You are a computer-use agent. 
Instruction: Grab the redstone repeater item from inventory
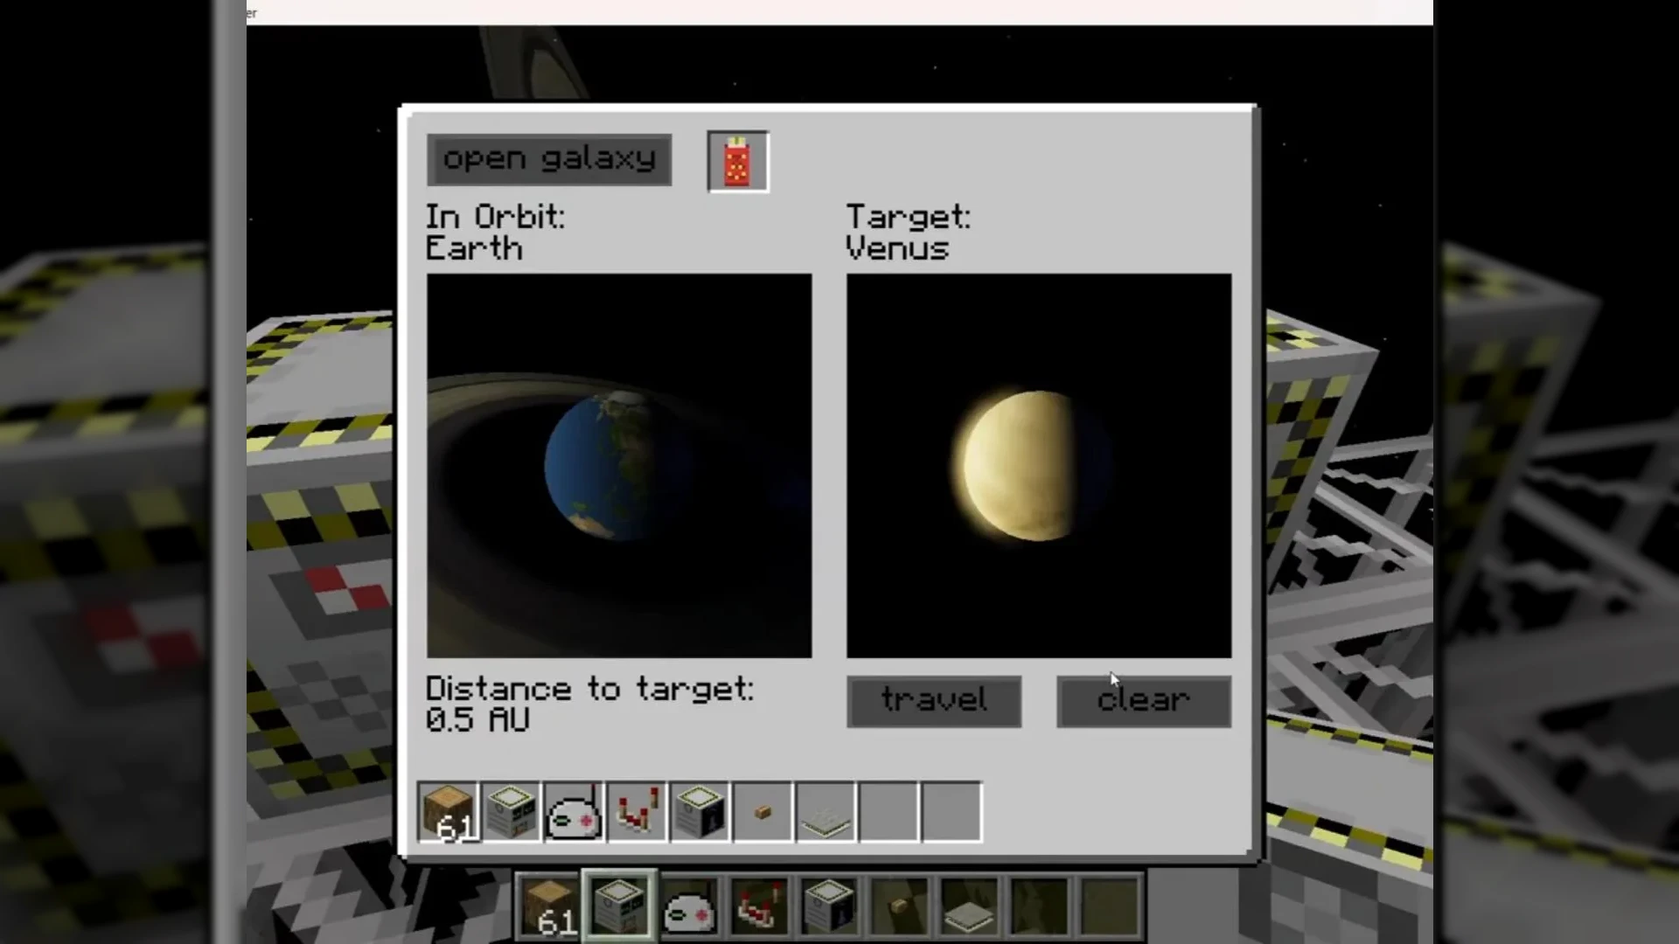pos(637,813)
